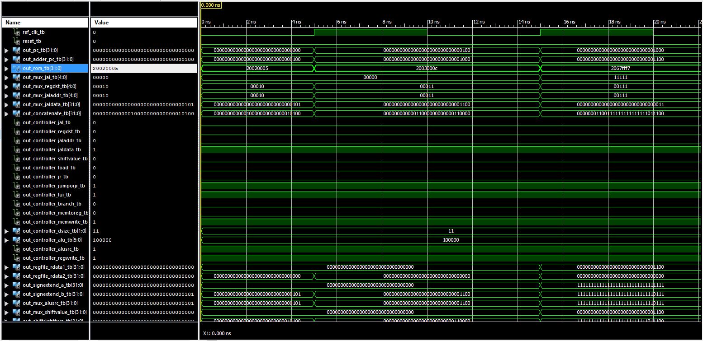Click the Value column header
Viewport: 703px width, 341px height.
coord(144,23)
